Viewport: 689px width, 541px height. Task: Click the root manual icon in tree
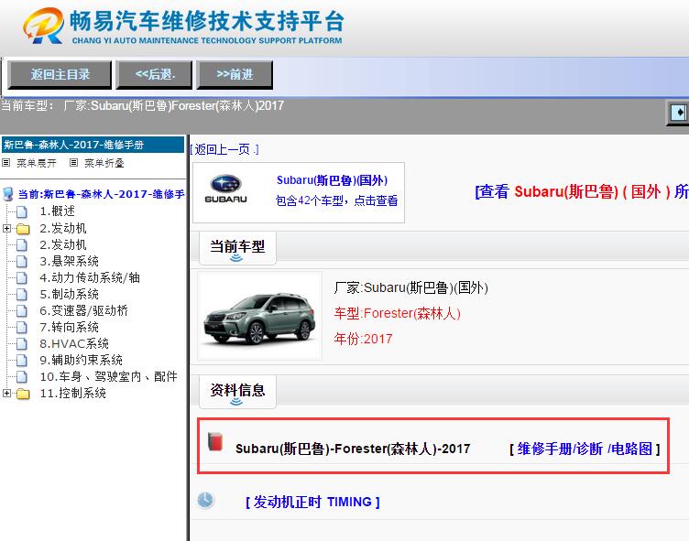(x=7, y=194)
